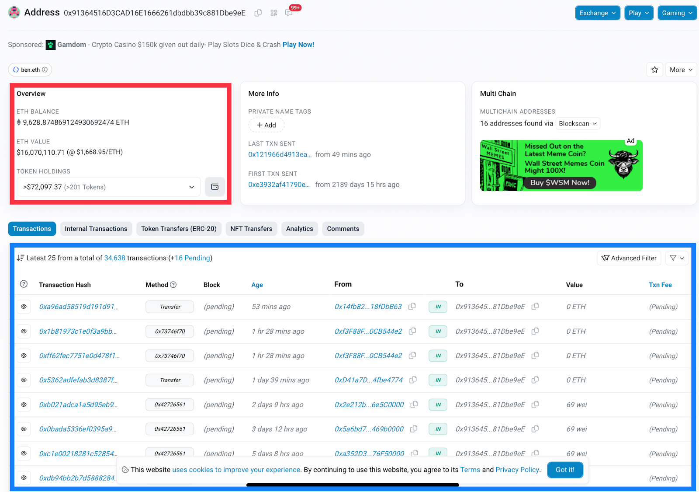This screenshot has height=492, width=699.
Task: Switch to the Internal Transactions tab
Action: [x=96, y=229]
